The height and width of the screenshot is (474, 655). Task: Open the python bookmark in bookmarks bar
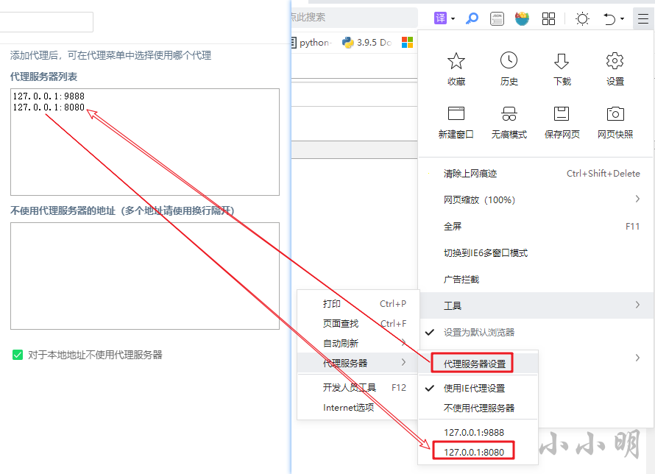click(x=311, y=43)
